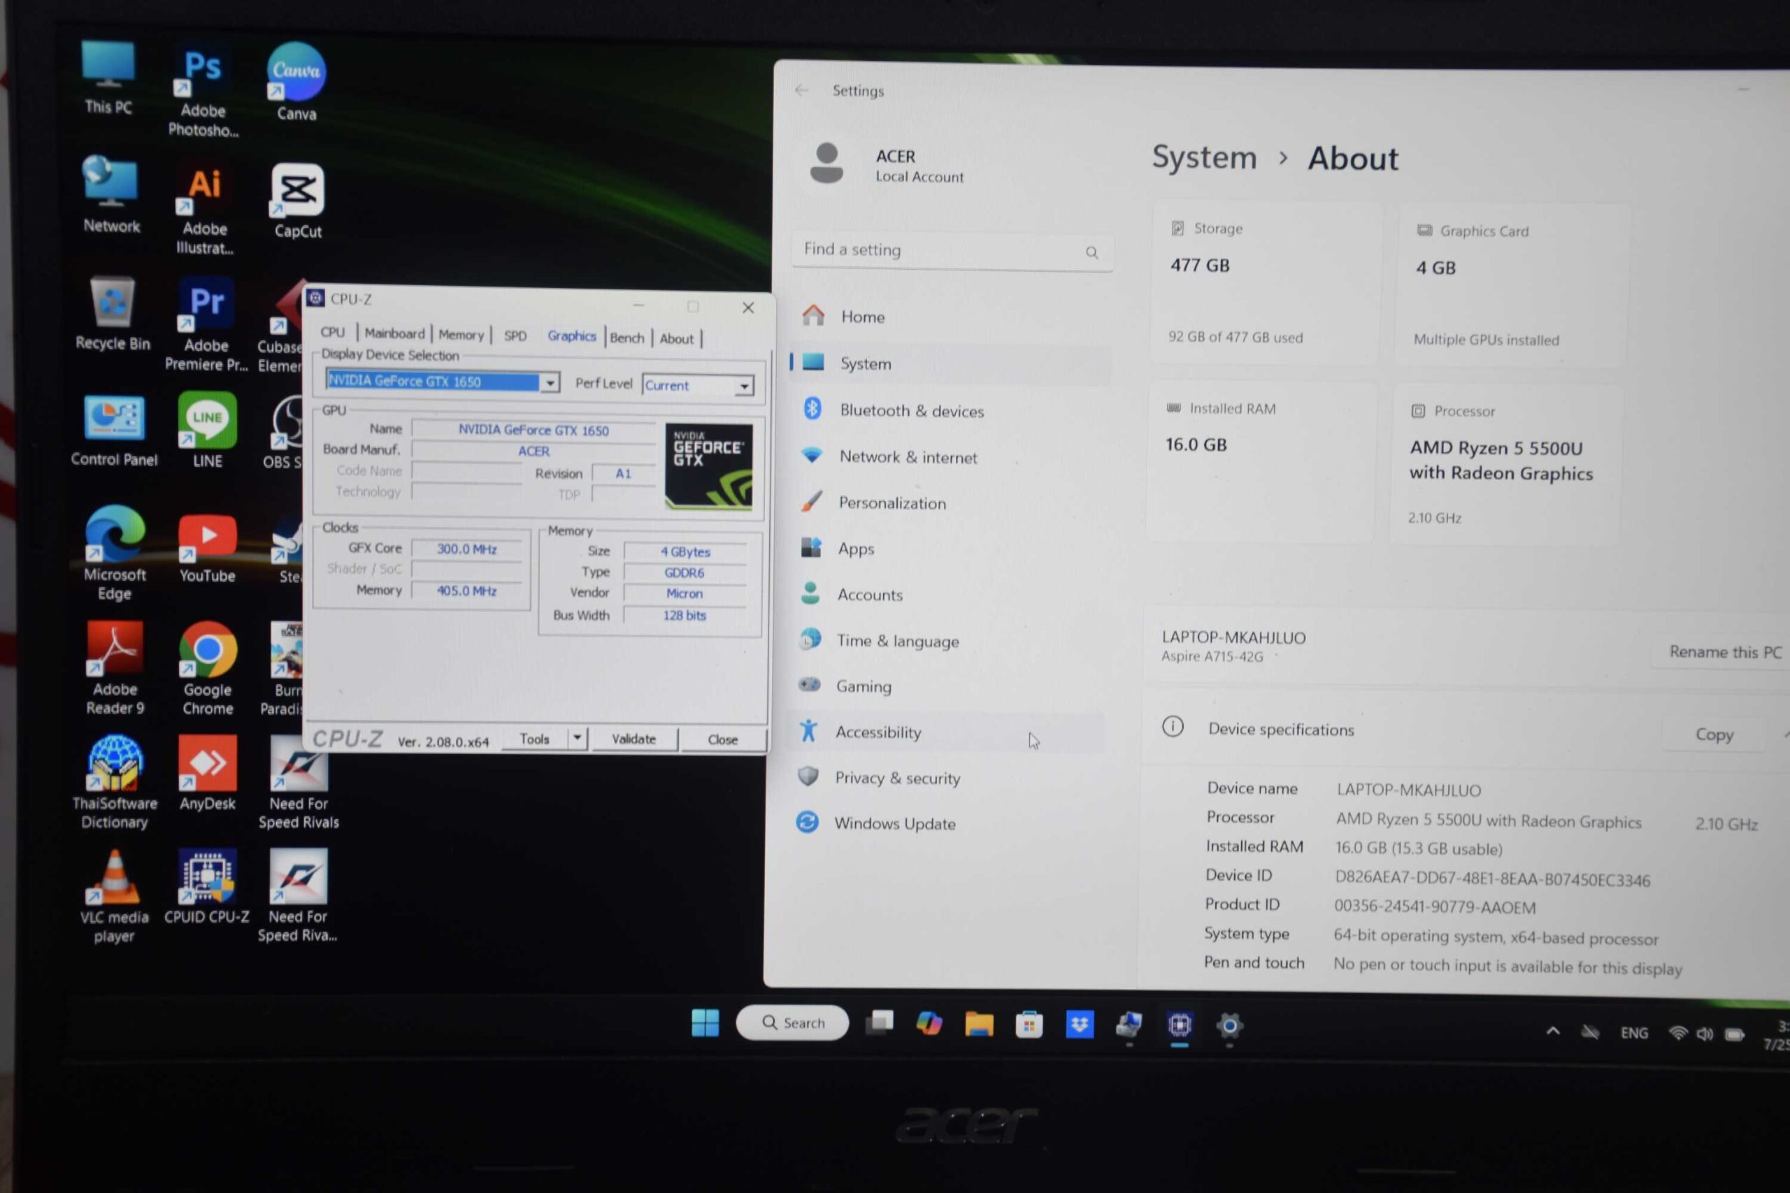Open the YouTube desktop shortcut

pos(207,549)
